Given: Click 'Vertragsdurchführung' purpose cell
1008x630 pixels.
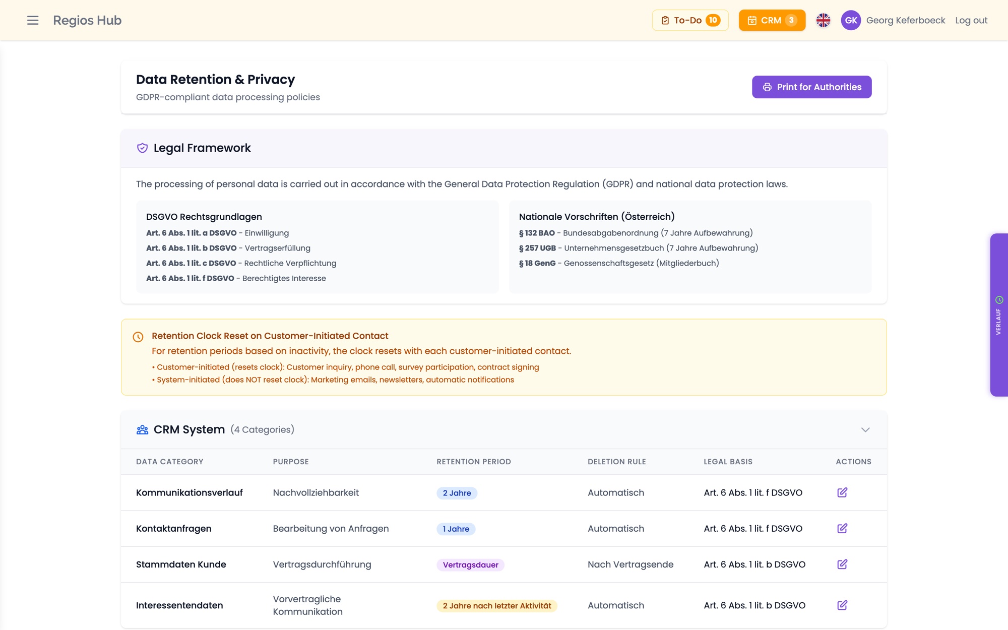Looking at the screenshot, I should point(322,564).
